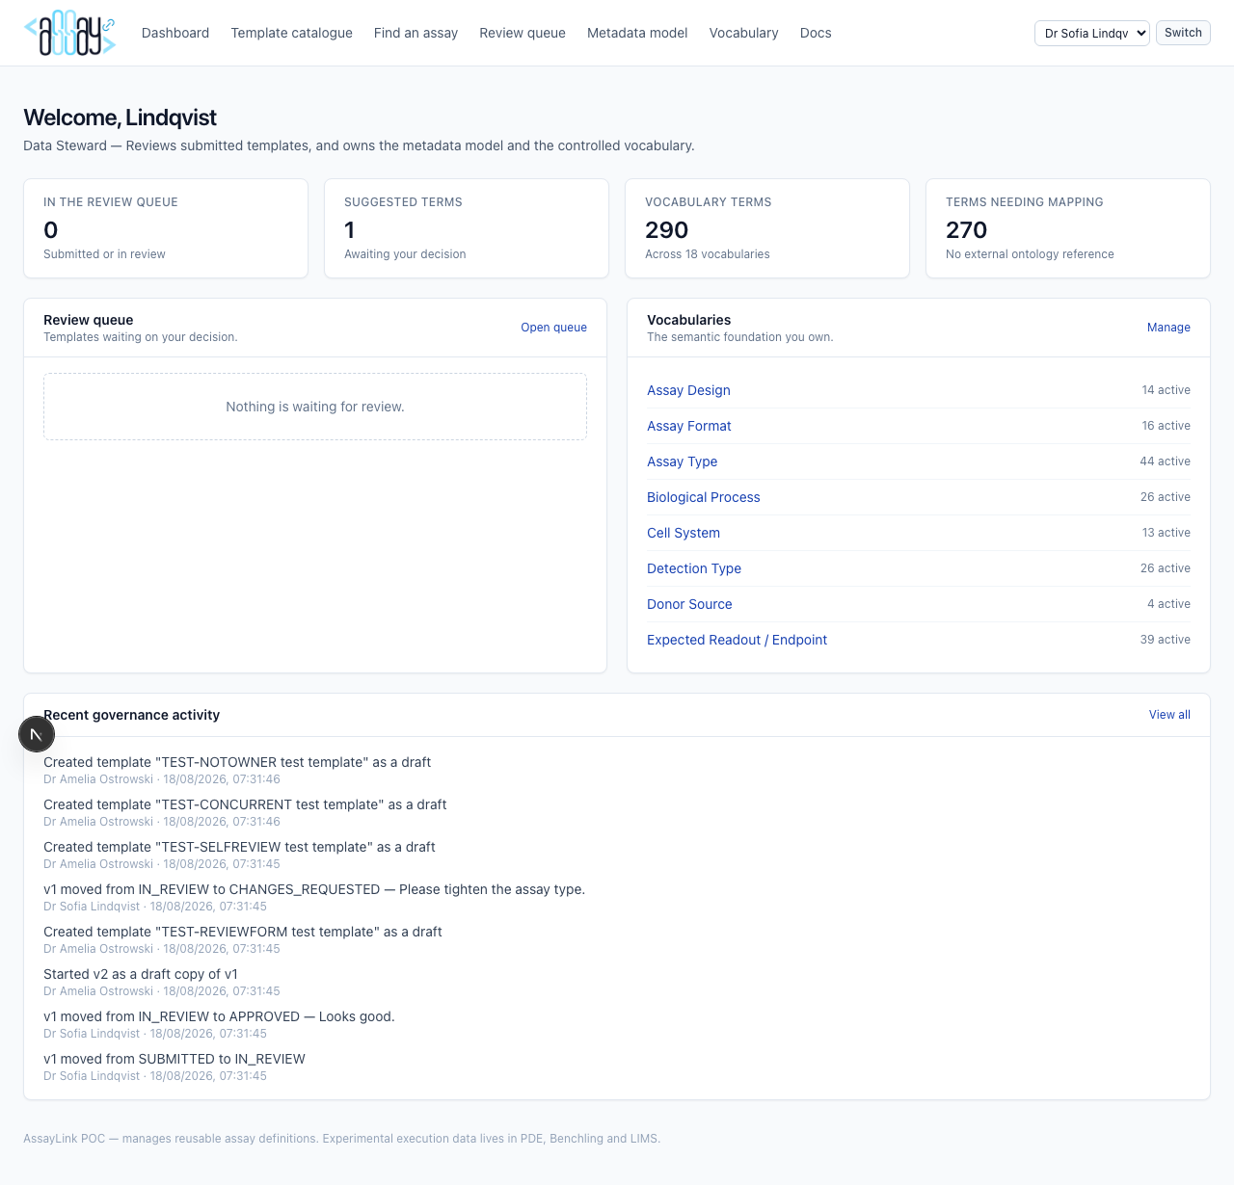
Task: Click View all governance activity
Action: (x=1169, y=715)
